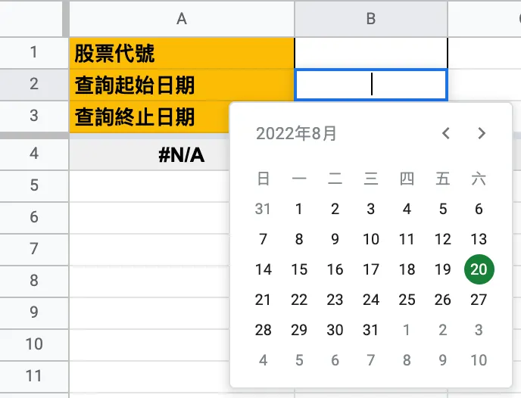Select row 1 header
The image size is (521, 398).
click(33, 53)
